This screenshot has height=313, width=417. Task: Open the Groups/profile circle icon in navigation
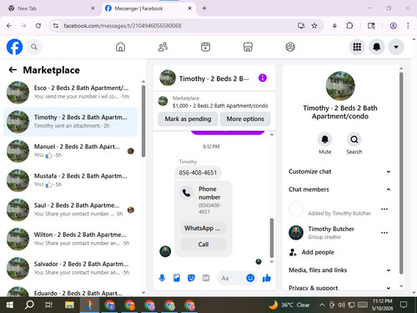click(290, 47)
